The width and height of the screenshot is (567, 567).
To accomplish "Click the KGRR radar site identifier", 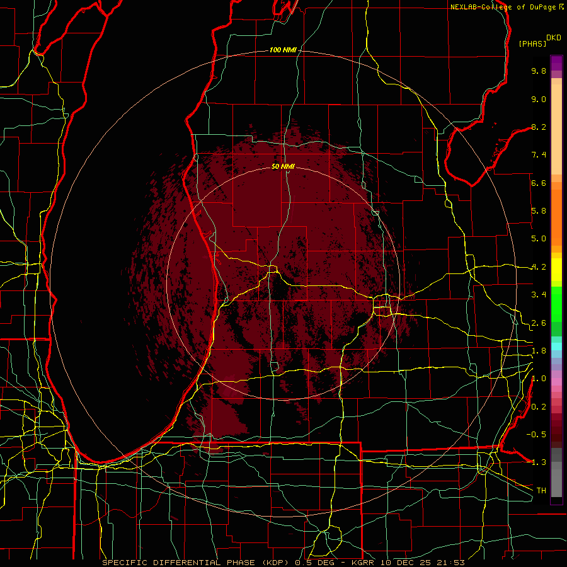I will (364, 563).
